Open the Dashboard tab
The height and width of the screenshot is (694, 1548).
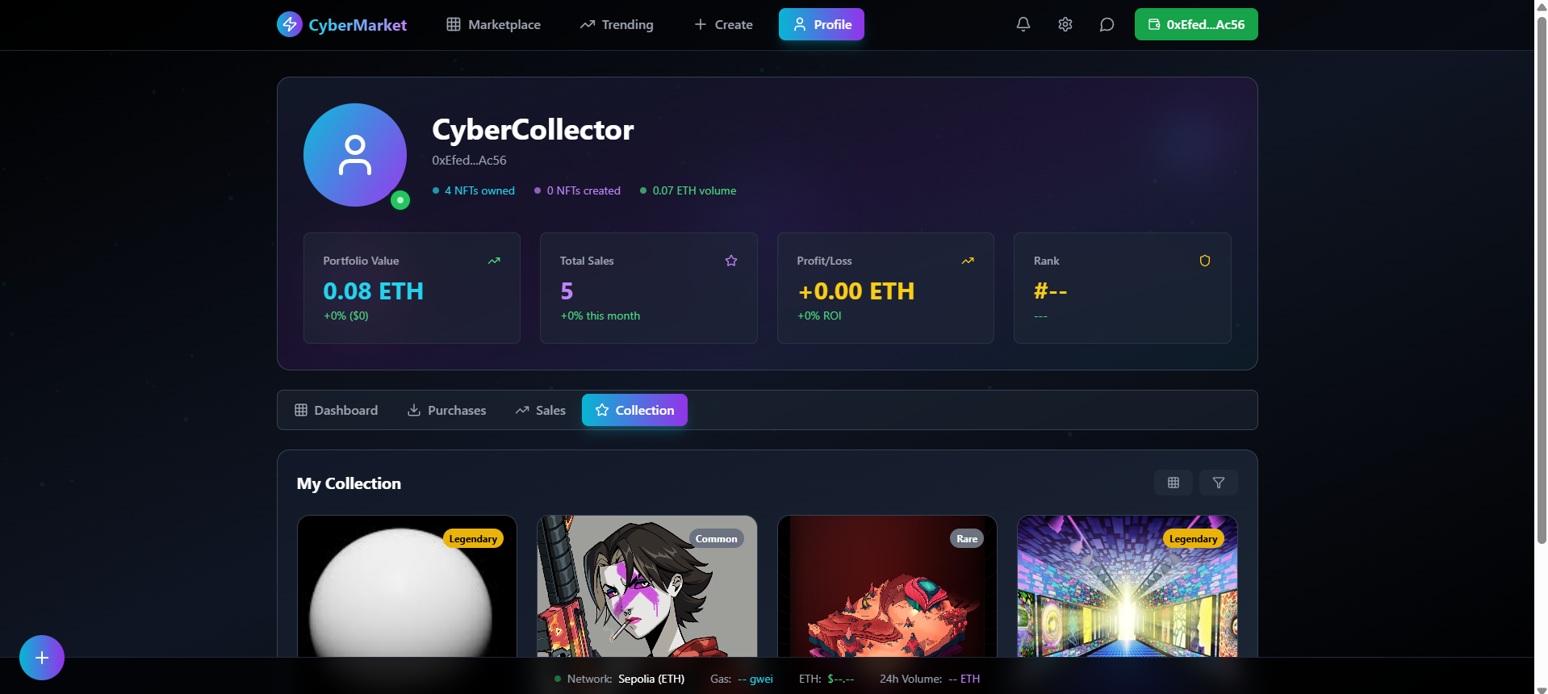pos(336,410)
